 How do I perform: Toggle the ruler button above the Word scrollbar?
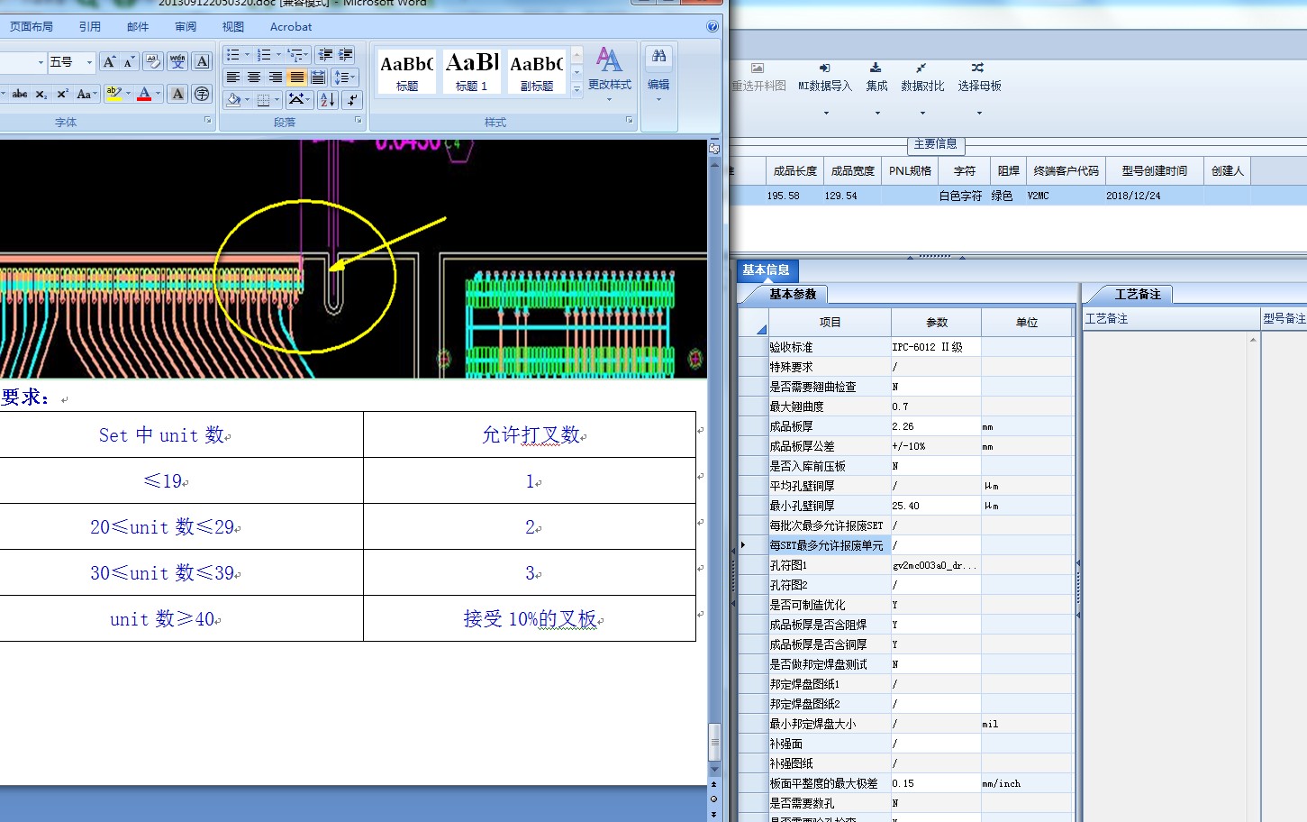(714, 148)
